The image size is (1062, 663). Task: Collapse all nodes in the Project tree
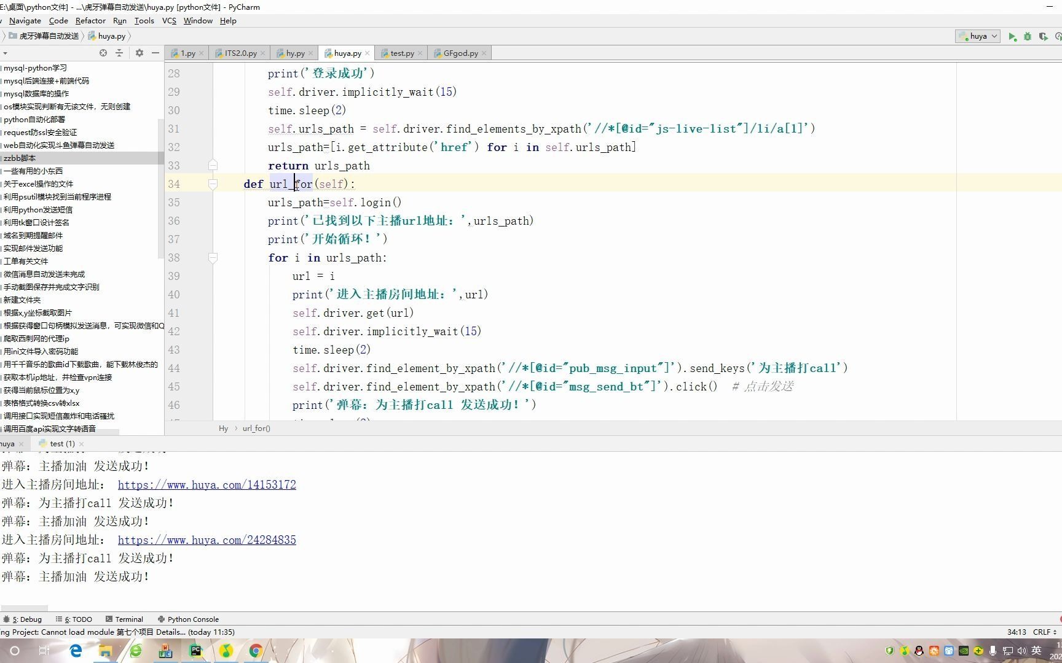pyautogui.click(x=119, y=53)
